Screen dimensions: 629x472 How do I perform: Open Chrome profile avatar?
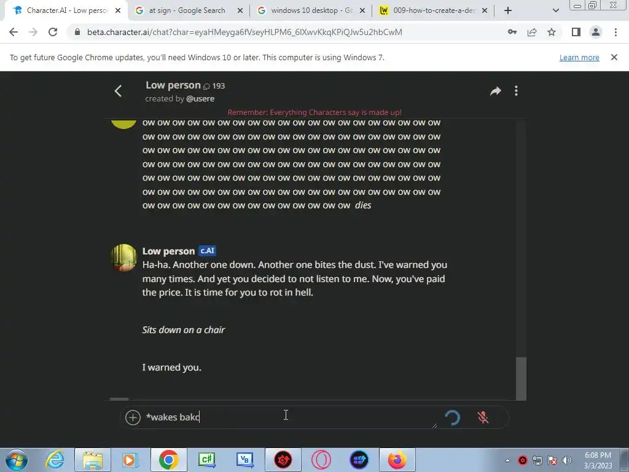(596, 32)
